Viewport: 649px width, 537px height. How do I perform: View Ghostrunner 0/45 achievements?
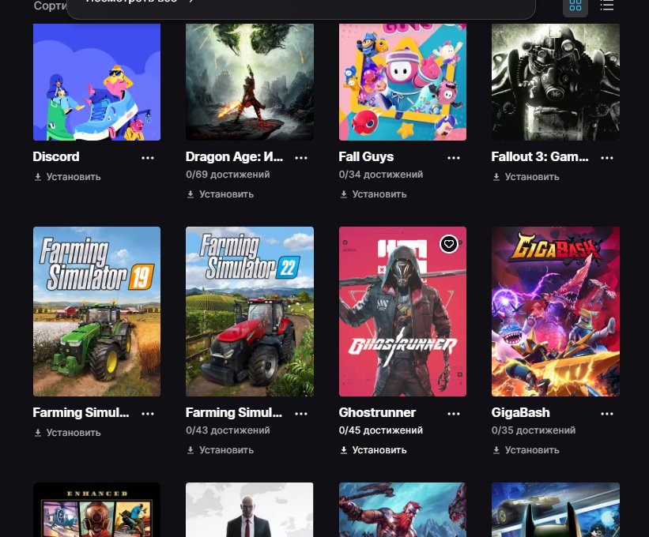click(x=381, y=430)
